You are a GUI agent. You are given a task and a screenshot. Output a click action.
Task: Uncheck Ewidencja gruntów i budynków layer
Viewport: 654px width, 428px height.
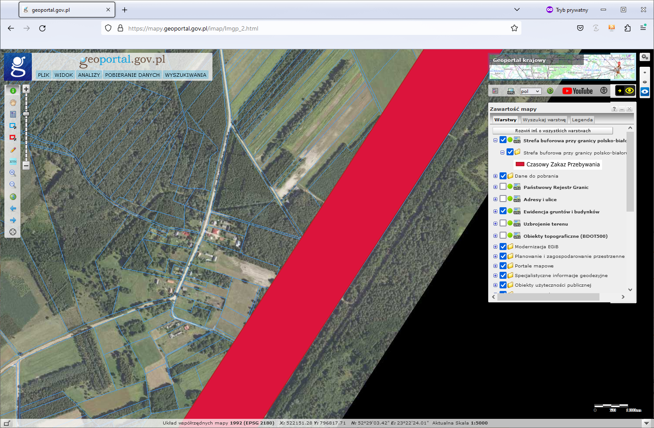[x=503, y=211]
